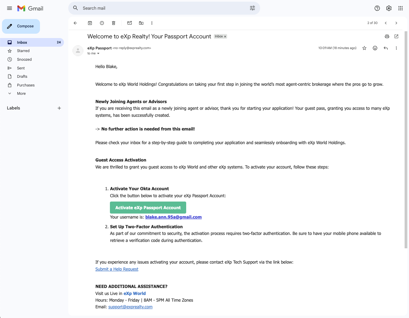Print the email using printer icon

pyautogui.click(x=387, y=36)
